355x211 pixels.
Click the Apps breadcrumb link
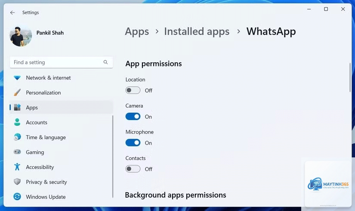click(137, 32)
